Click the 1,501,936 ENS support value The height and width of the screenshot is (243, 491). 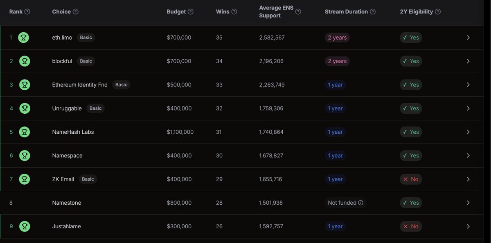coord(271,203)
